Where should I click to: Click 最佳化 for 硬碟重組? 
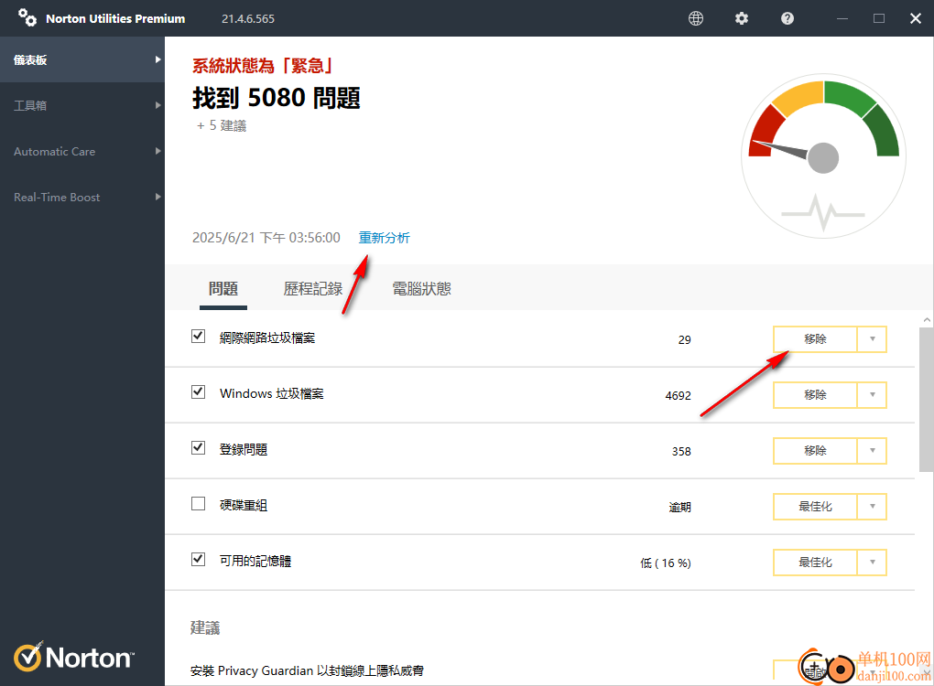(815, 507)
